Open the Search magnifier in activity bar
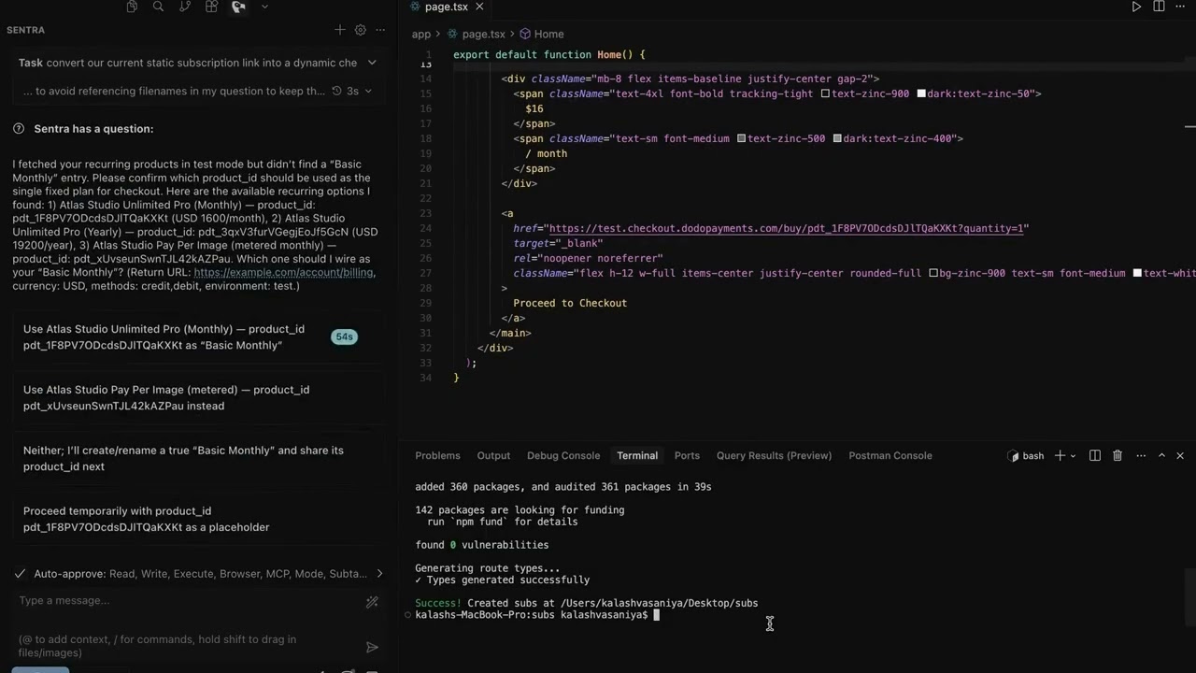 [x=158, y=7]
